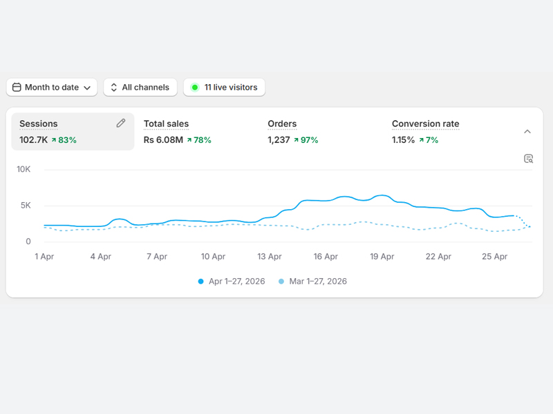Viewport: 553px width, 414px height.
Task: Open the Month to date picker
Action: (51, 88)
